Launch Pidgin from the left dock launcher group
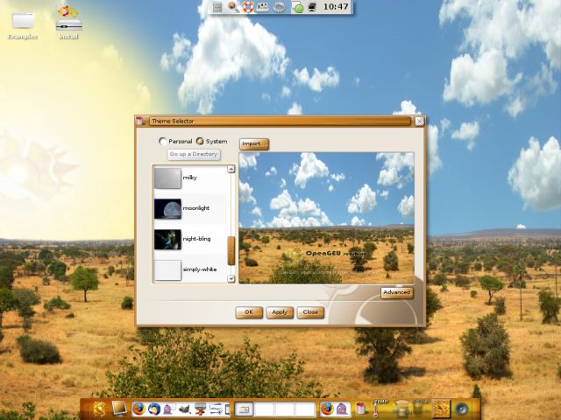This screenshot has width=561, height=420. (169, 409)
